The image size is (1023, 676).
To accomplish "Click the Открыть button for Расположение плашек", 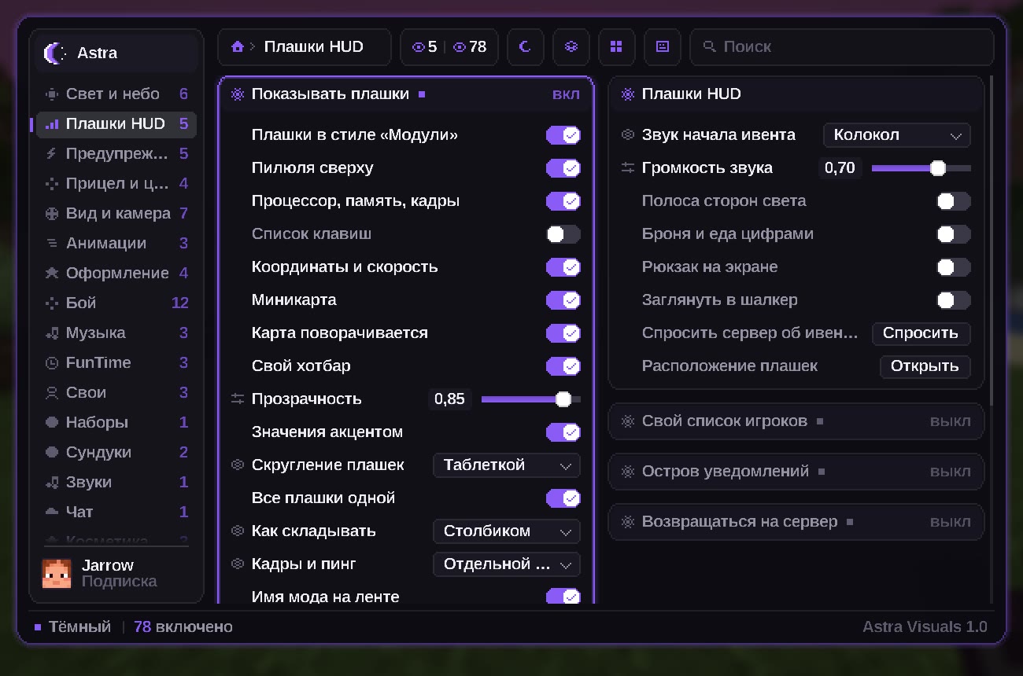I will [x=925, y=366].
